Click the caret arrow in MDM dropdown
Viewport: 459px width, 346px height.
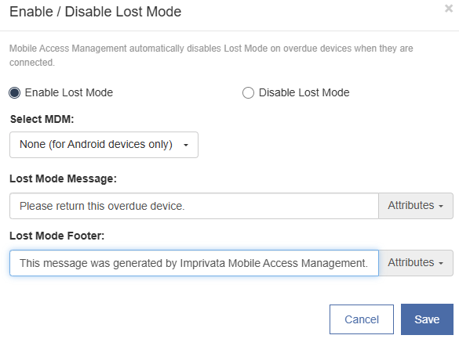click(186, 145)
